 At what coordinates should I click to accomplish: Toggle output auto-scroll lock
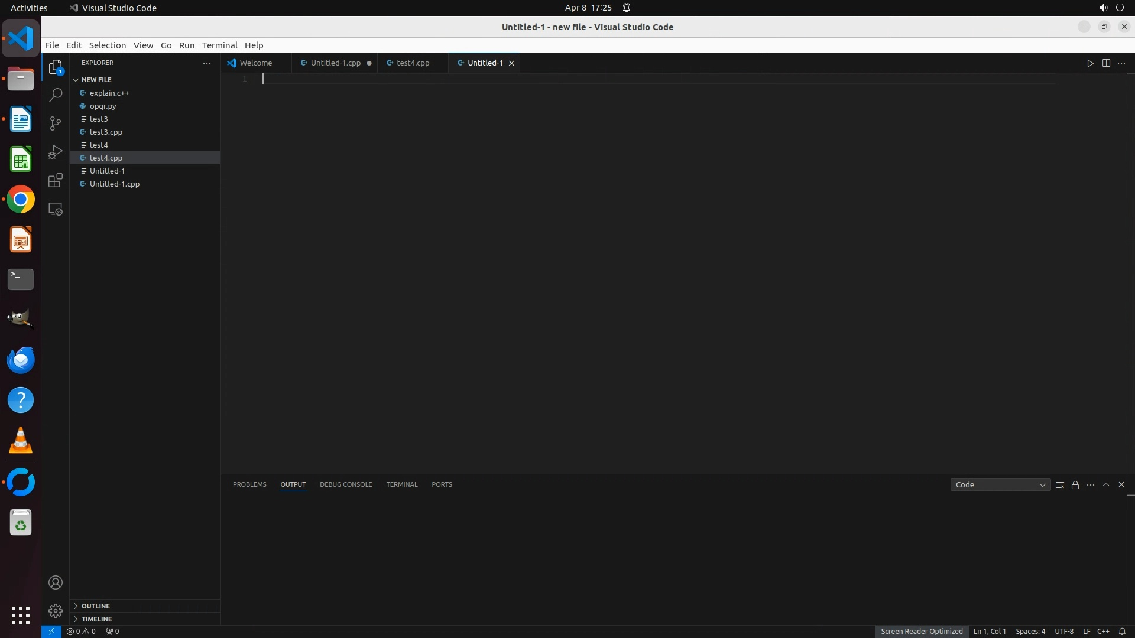[1075, 485]
